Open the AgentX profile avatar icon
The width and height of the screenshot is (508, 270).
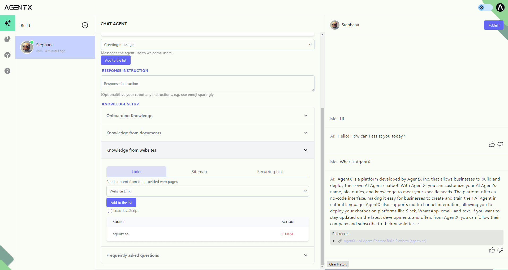click(x=500, y=7)
